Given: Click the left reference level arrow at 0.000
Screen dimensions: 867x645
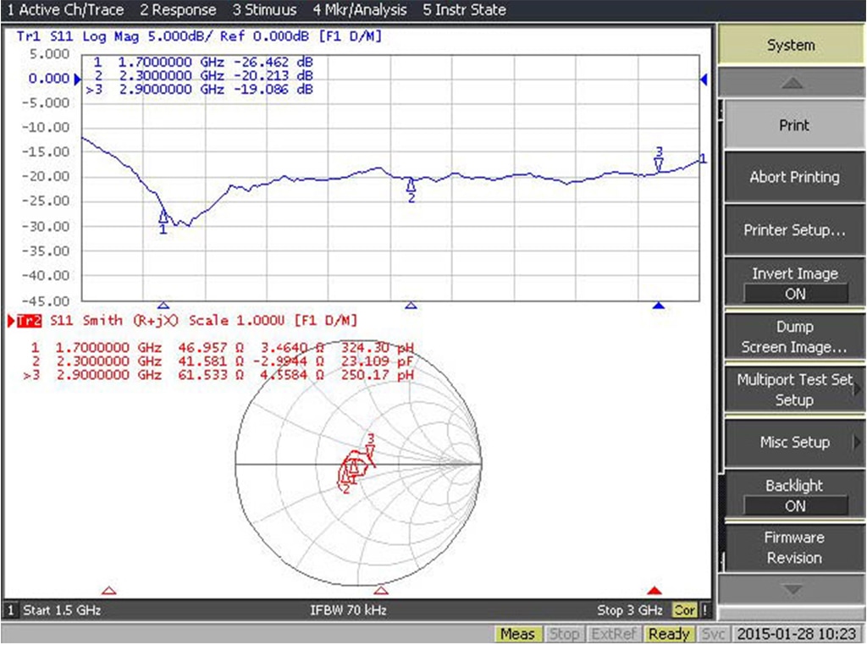Looking at the screenshot, I should click(77, 79).
